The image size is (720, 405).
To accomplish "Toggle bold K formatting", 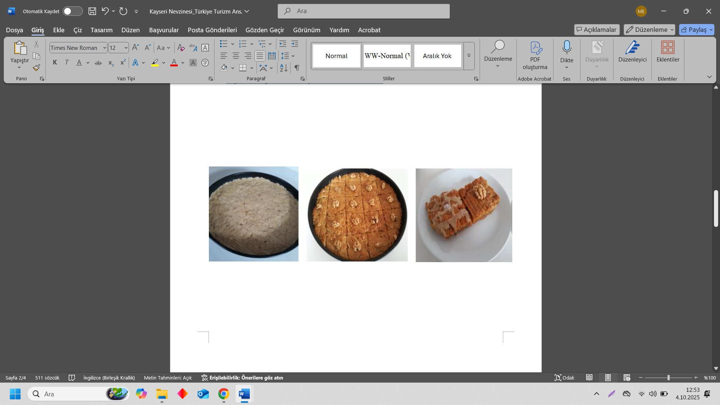I will [x=55, y=63].
